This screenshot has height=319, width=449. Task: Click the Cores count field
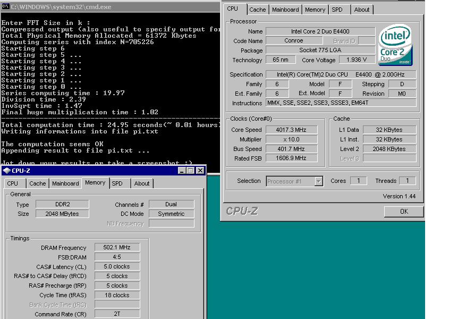point(358,181)
